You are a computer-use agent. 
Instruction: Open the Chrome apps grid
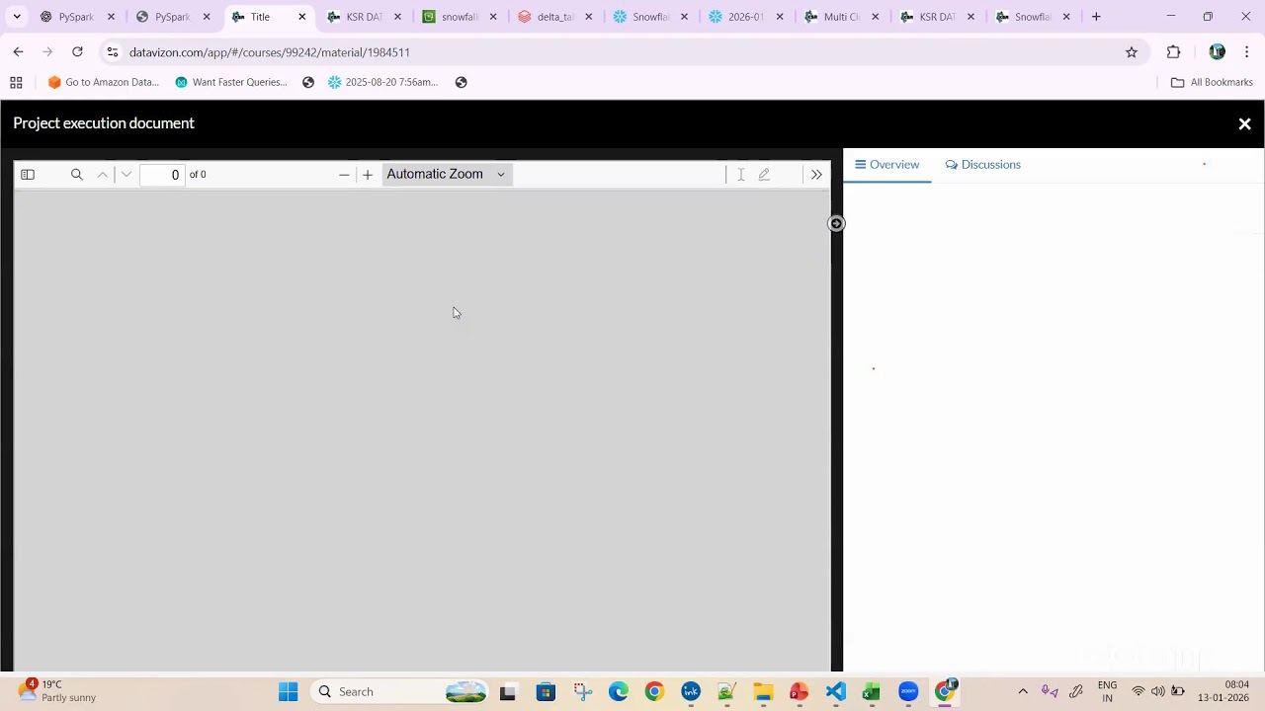pos(16,83)
